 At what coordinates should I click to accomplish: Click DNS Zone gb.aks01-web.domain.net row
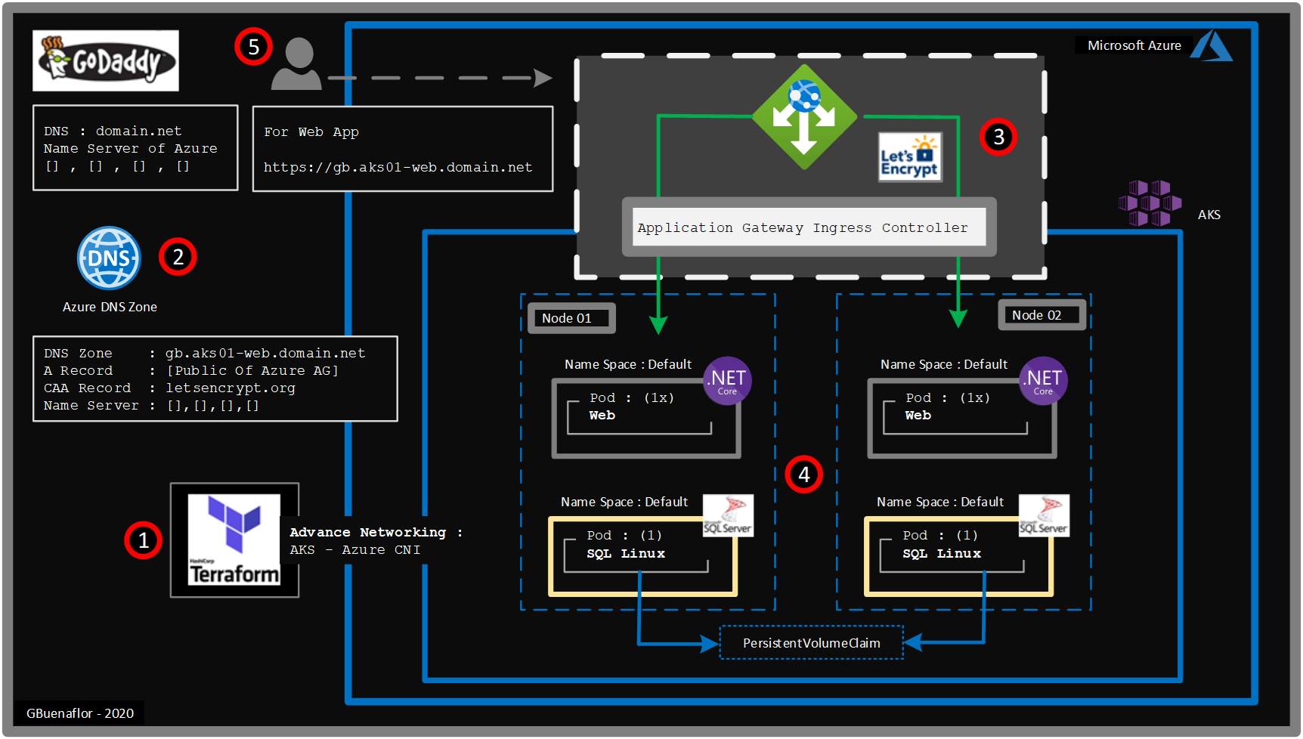pyautogui.click(x=204, y=353)
